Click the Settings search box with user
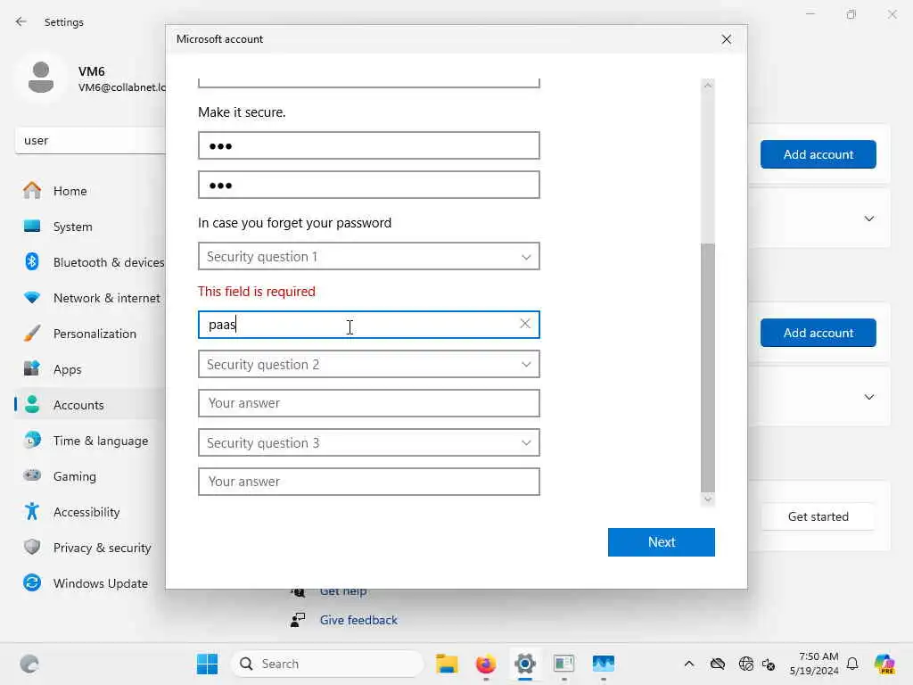This screenshot has height=685, width=913. 90,140
